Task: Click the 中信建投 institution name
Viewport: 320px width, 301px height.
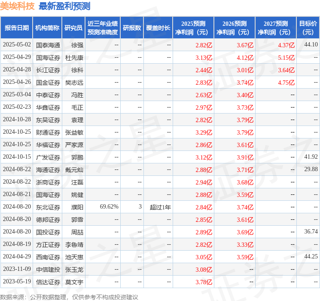Action: coord(48,270)
